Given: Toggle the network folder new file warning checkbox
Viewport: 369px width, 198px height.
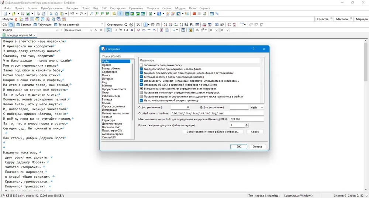Looking at the screenshot, I should coord(141,73).
